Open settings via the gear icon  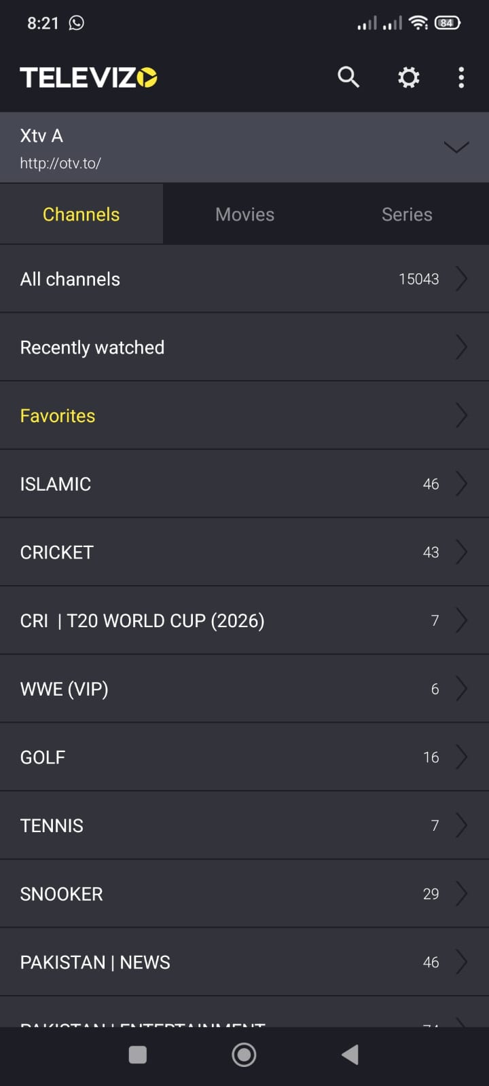[408, 77]
